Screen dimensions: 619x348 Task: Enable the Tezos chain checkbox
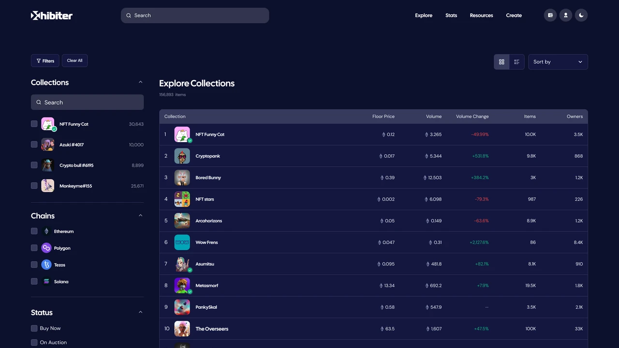tap(34, 264)
